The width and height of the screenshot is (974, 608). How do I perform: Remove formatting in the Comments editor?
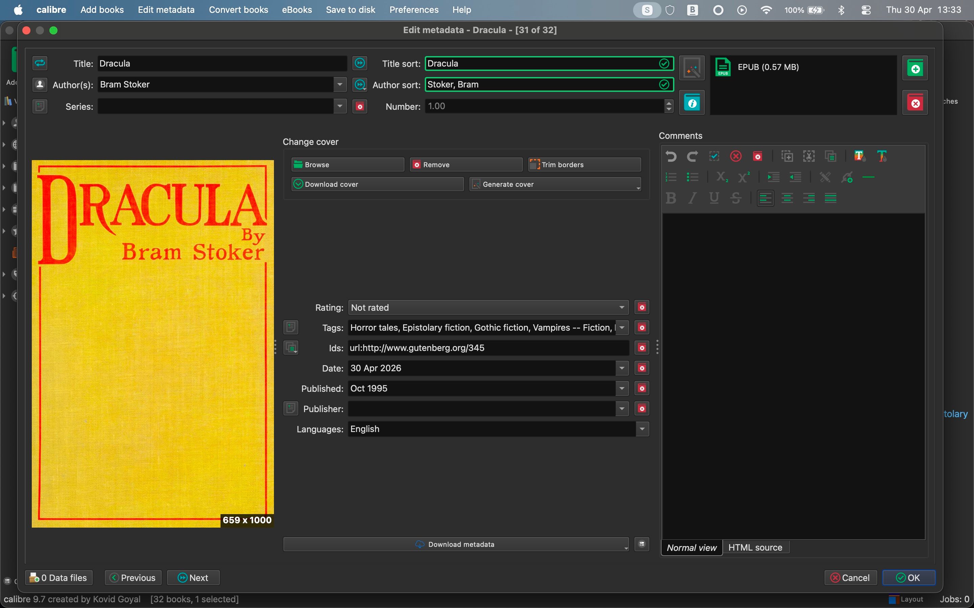[736, 156]
